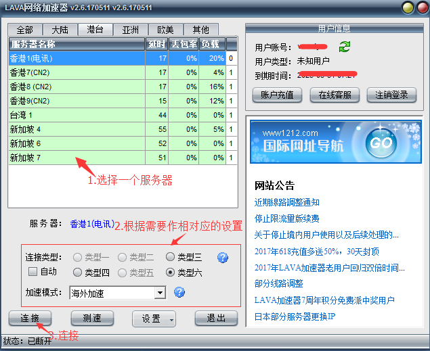This screenshot has width=430, height=351.
Task: Select server 香港7(CN2)
Action: point(123,72)
